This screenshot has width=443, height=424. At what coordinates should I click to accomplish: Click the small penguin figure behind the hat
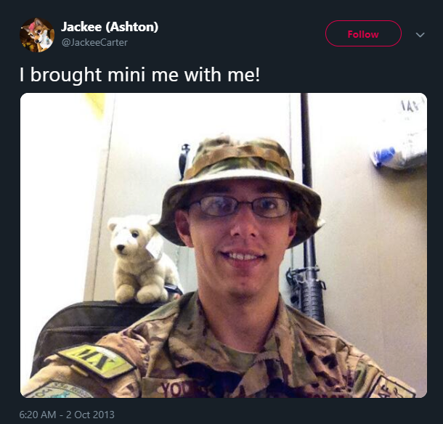(184, 161)
